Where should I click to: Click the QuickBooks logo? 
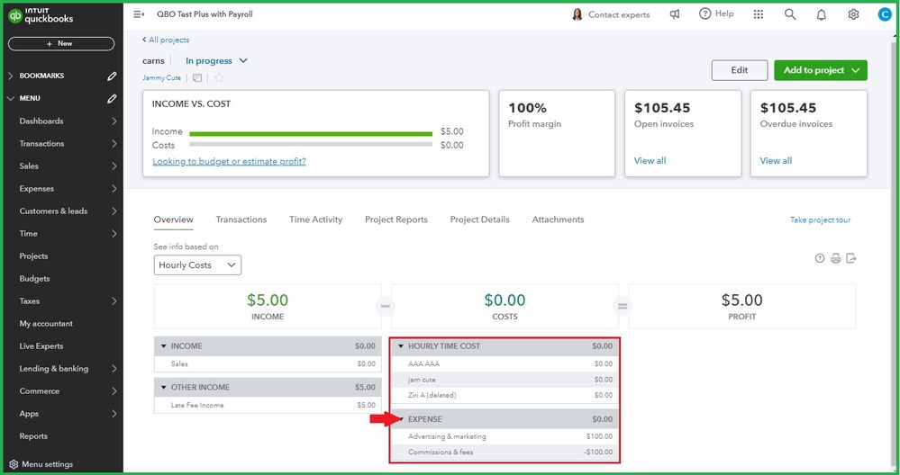pyautogui.click(x=41, y=15)
